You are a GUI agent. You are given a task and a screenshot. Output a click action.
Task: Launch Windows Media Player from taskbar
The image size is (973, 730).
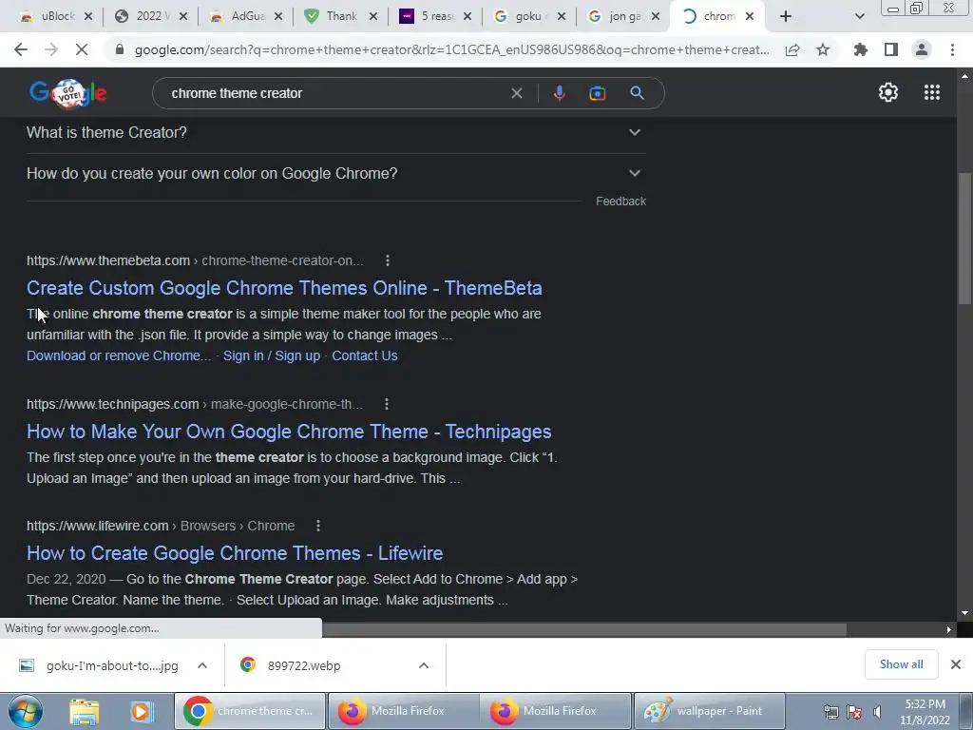(141, 711)
